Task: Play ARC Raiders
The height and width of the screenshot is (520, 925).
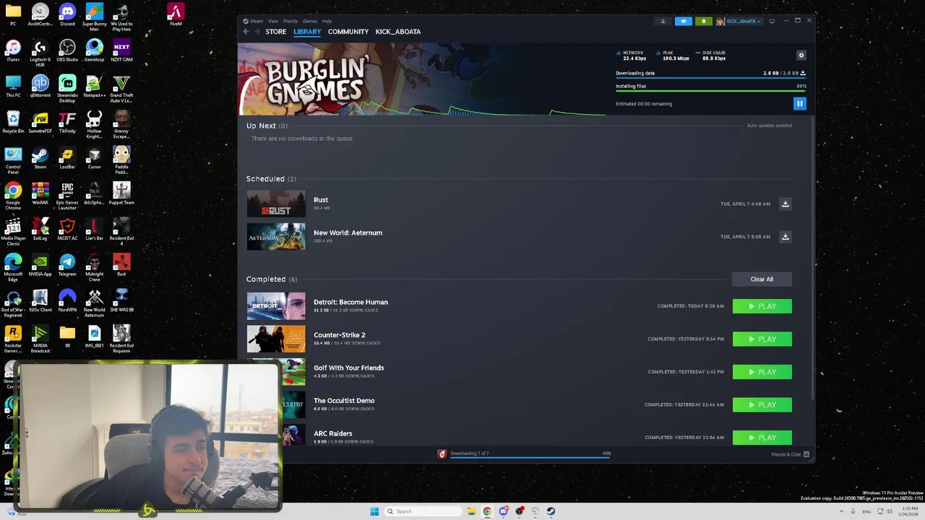Action: (762, 438)
